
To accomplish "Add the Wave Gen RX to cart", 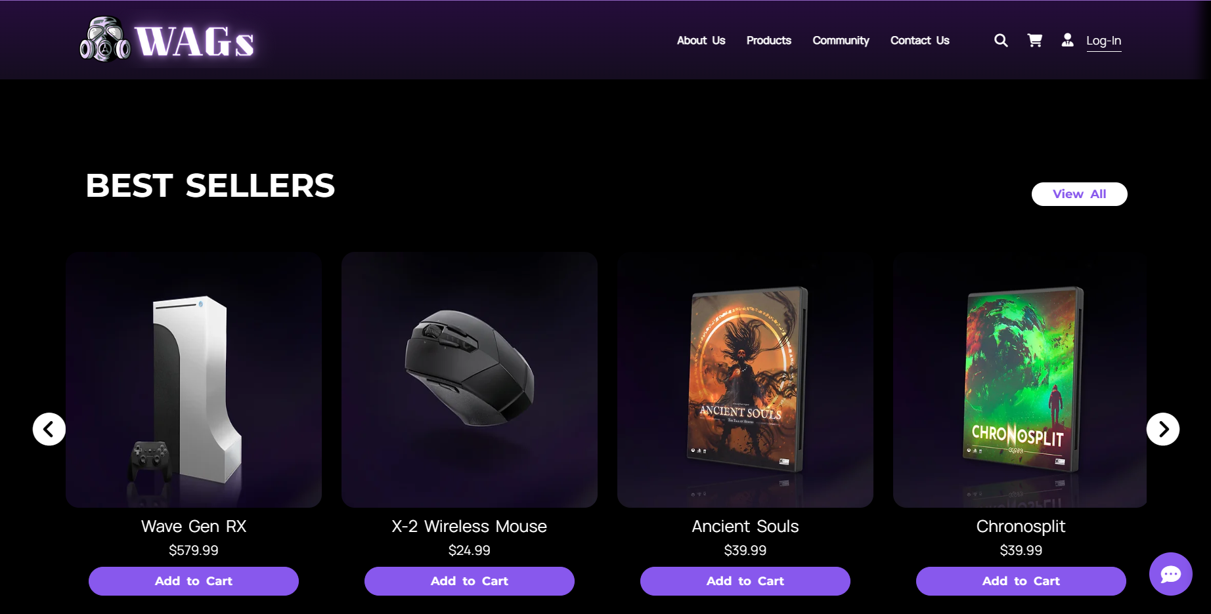I will click(193, 581).
